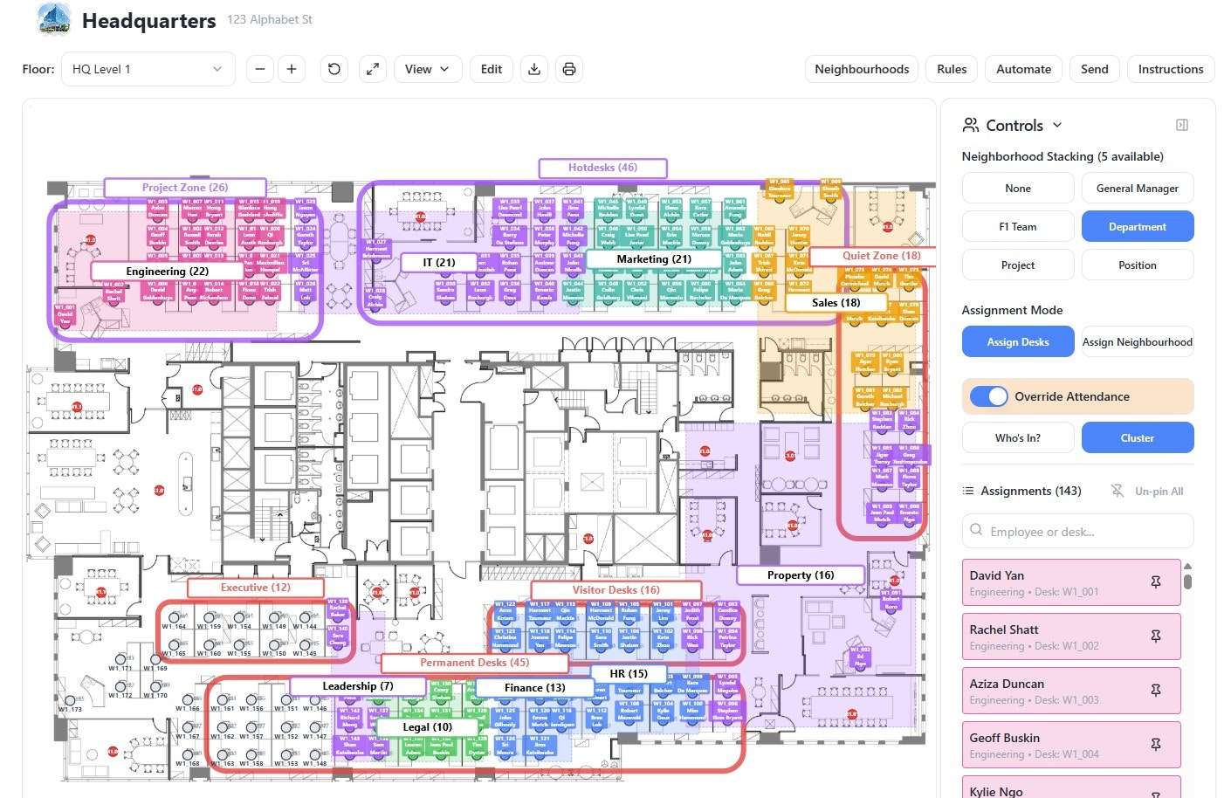Open the HQ Level 1 floor dropdown
This screenshot has height=798, width=1231.
[x=148, y=69]
